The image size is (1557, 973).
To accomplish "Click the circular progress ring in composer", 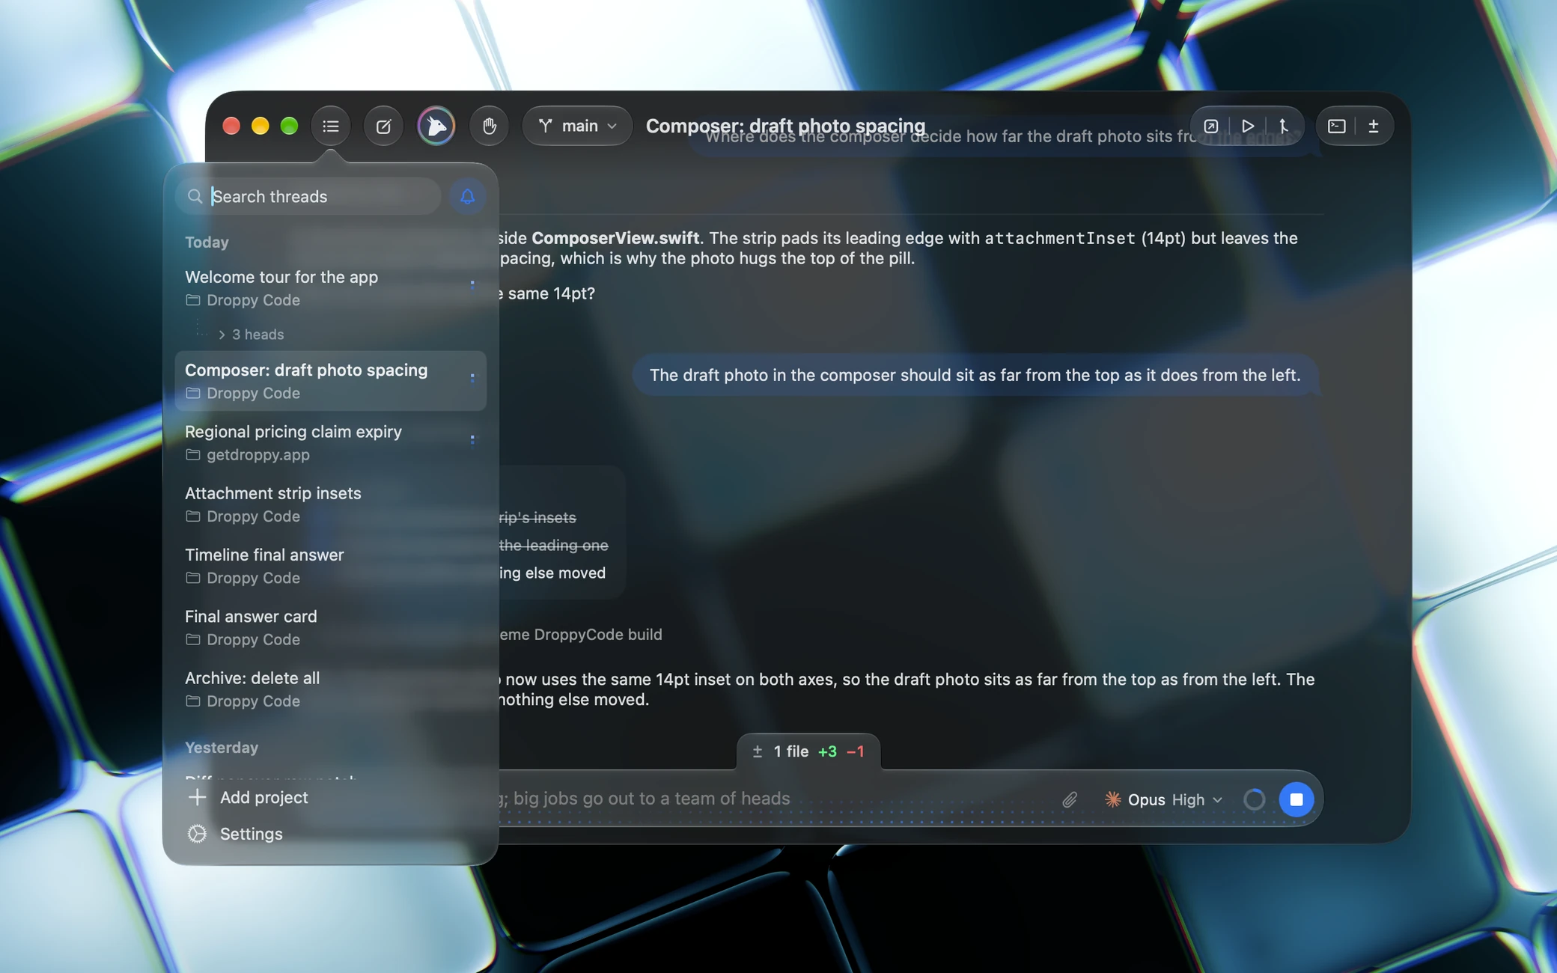I will click(1254, 799).
